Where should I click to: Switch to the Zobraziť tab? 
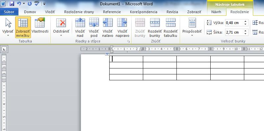[x=194, y=12]
